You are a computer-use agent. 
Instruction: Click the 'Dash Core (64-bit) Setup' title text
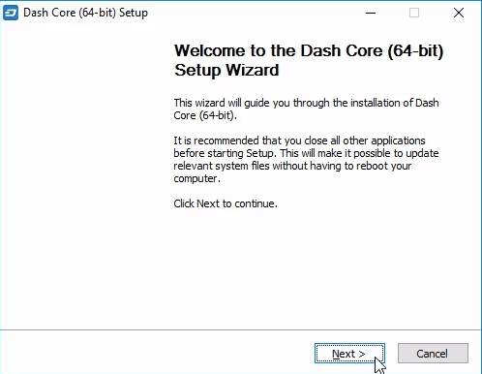(x=85, y=13)
